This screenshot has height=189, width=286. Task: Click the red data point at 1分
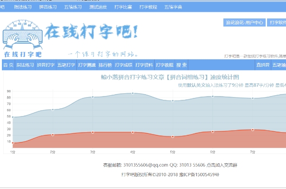13,143
